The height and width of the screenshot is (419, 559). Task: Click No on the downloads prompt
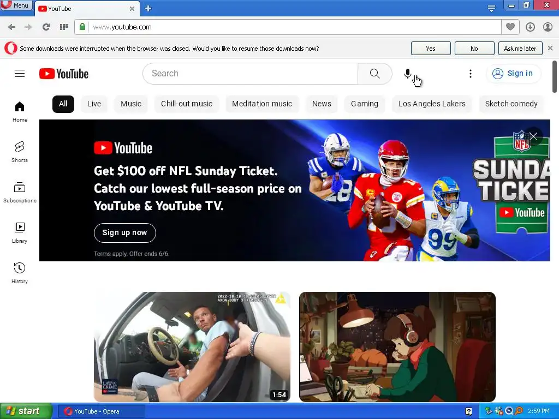coord(474,49)
